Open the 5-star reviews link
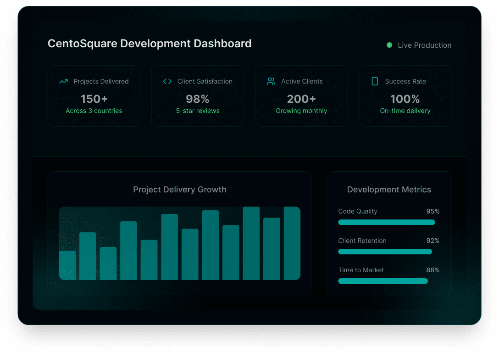Viewport: 499px width, 354px height. pos(198,111)
